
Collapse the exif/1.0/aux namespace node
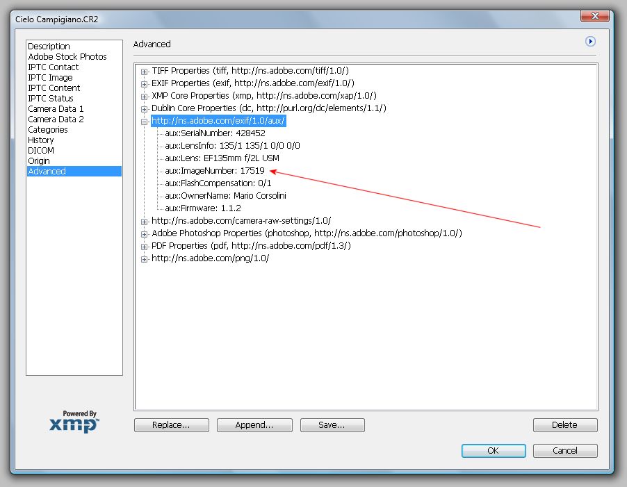coord(145,121)
